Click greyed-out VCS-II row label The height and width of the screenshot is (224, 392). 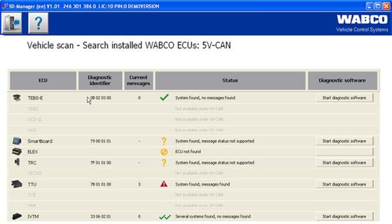click(x=34, y=120)
